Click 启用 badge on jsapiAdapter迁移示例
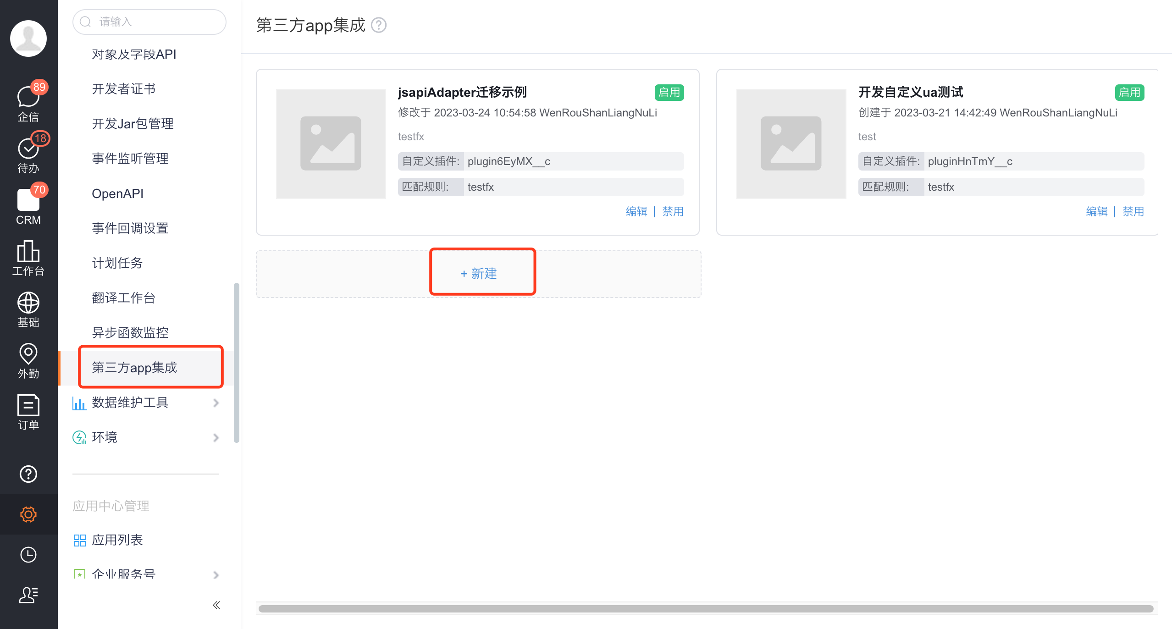 click(669, 93)
